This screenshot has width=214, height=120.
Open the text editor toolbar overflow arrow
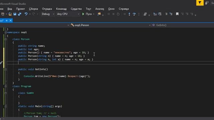(195, 15)
